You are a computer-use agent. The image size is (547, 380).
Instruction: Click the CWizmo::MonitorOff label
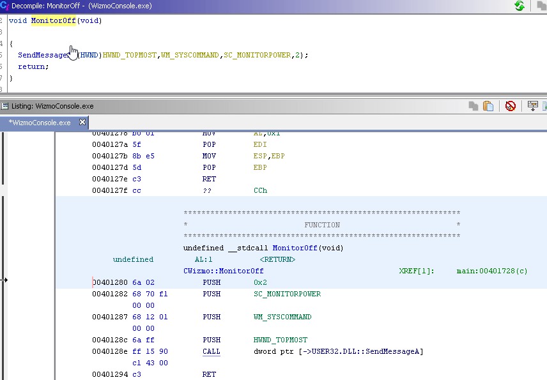point(224,271)
